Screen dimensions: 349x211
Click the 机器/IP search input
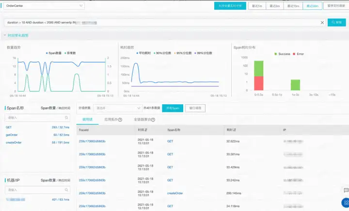37,190
